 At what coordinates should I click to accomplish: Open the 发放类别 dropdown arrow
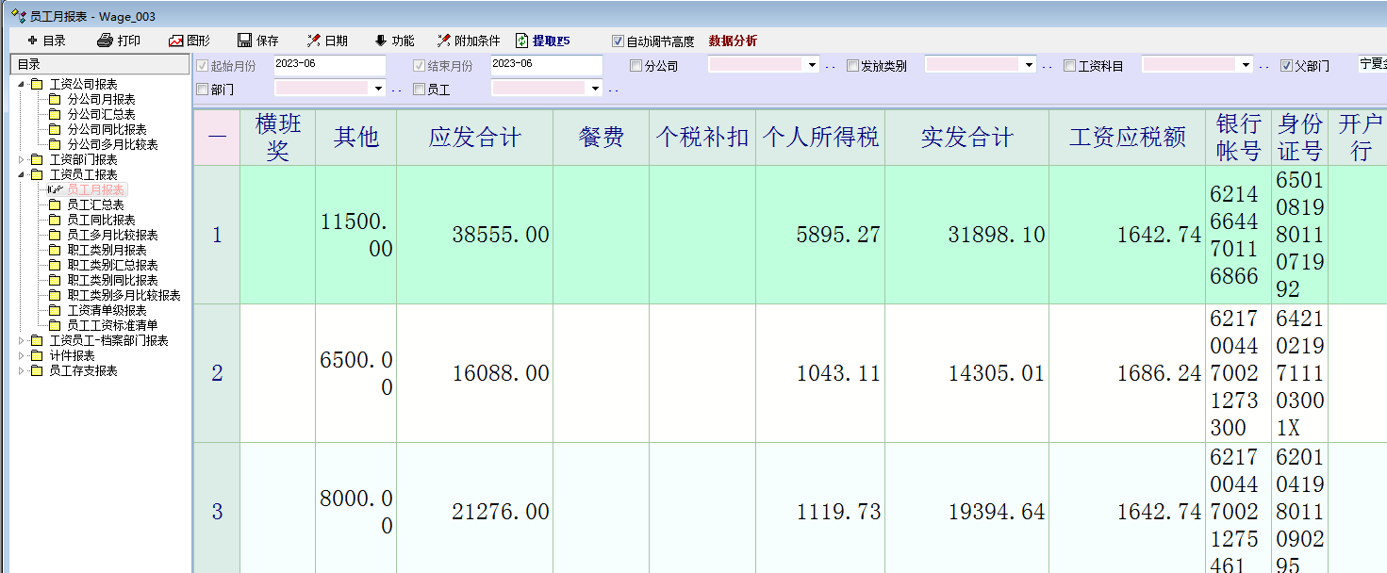(x=1029, y=66)
